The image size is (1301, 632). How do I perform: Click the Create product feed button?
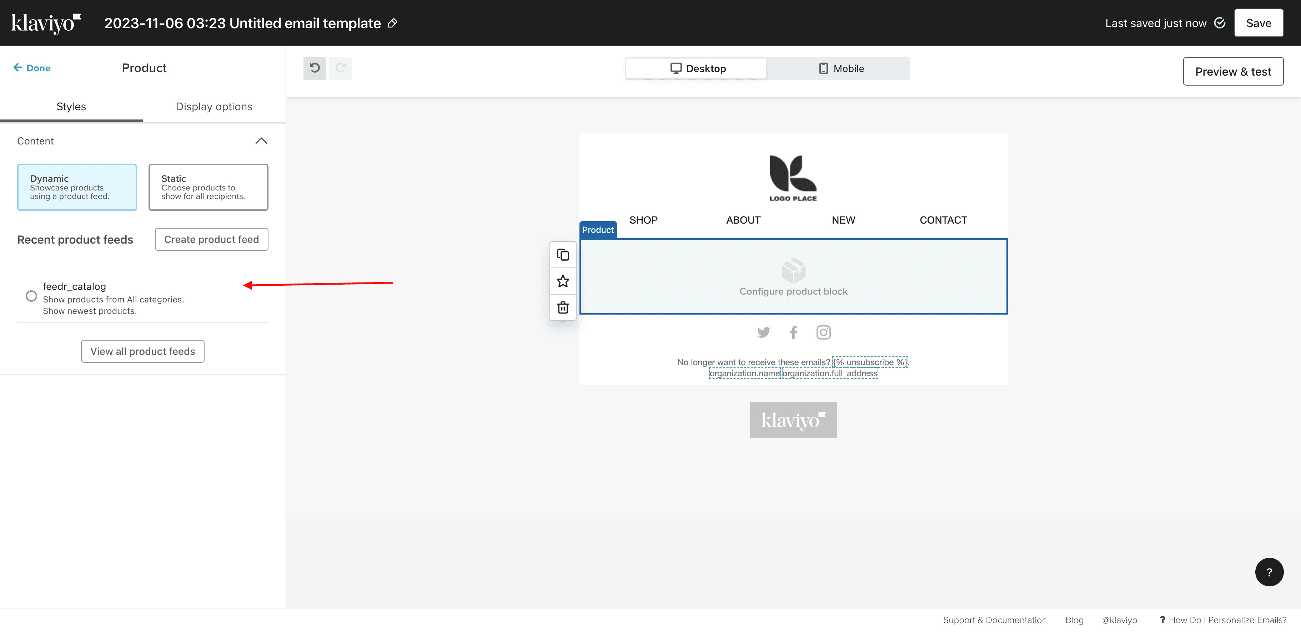pyautogui.click(x=211, y=239)
